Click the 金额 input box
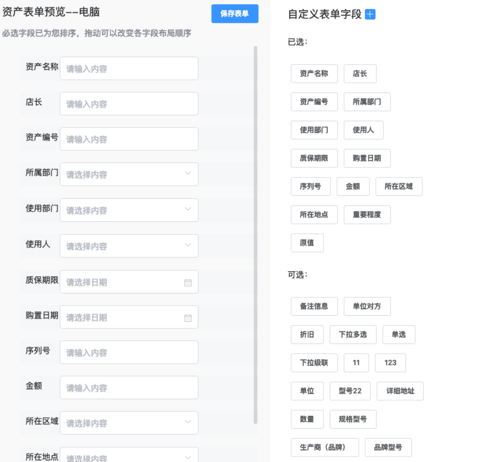Viewport: 502px width, 462px height. [x=129, y=388]
